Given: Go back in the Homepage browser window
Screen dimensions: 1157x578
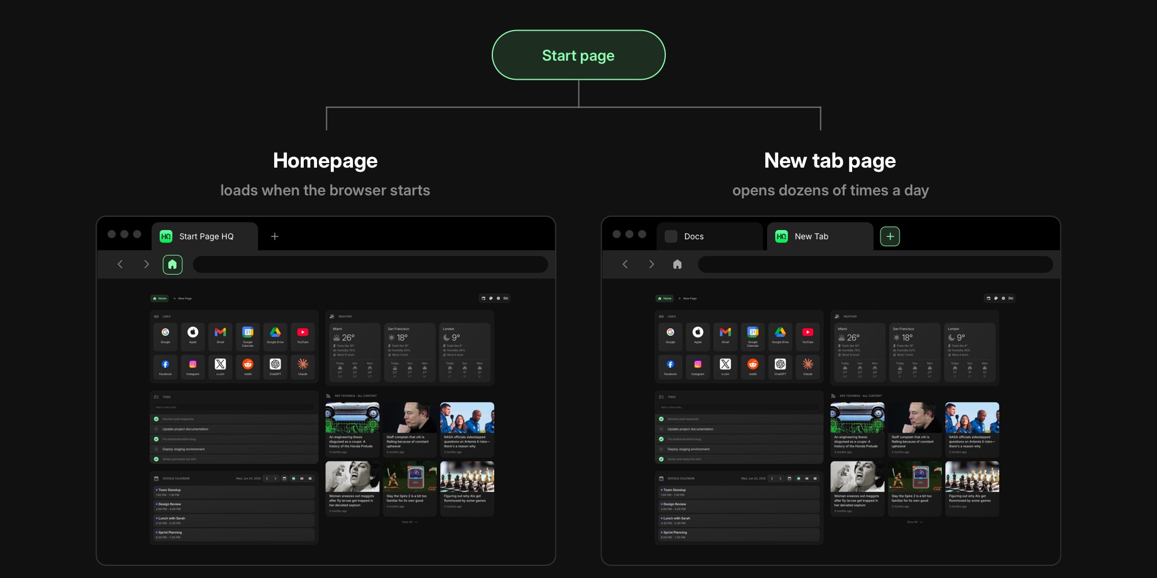Looking at the screenshot, I should pyautogui.click(x=120, y=264).
